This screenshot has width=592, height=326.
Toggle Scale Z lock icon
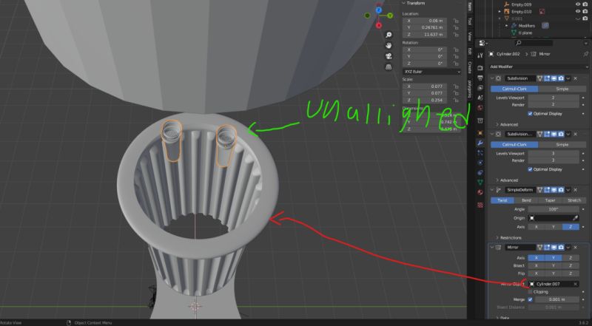point(456,100)
